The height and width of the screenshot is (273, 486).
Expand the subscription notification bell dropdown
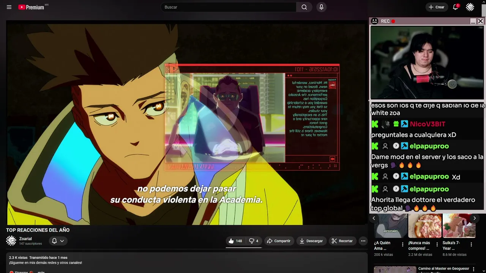(58, 241)
